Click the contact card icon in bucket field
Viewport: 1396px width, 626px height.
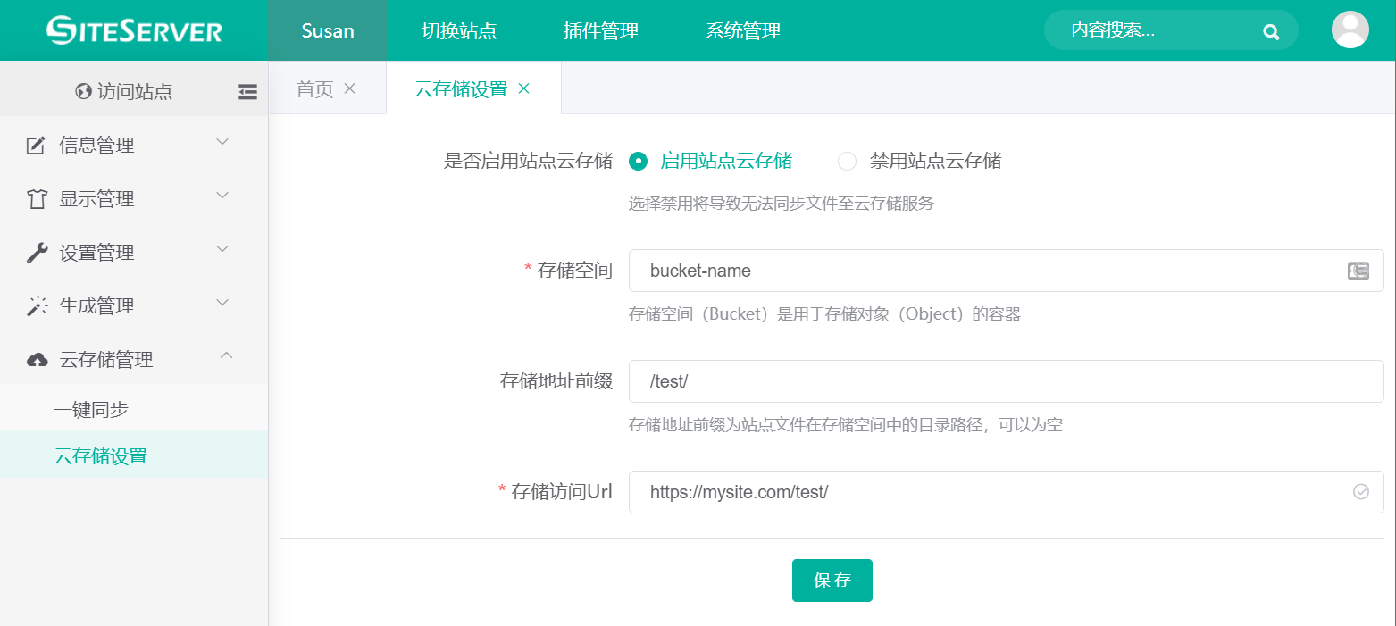click(x=1358, y=271)
